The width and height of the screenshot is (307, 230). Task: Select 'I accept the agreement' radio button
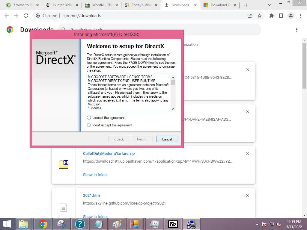(x=89, y=117)
